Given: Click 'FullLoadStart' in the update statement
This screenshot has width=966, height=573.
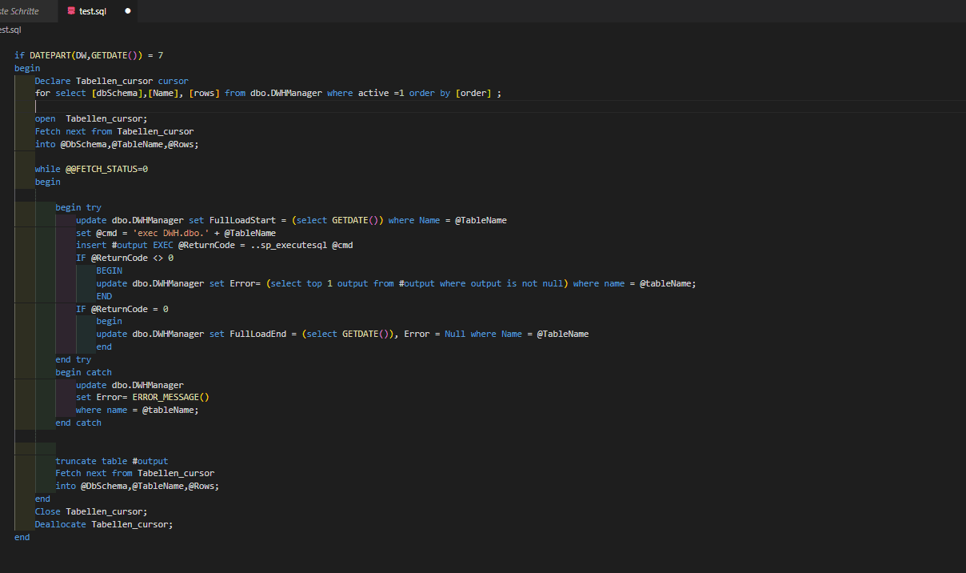Looking at the screenshot, I should [x=242, y=220].
